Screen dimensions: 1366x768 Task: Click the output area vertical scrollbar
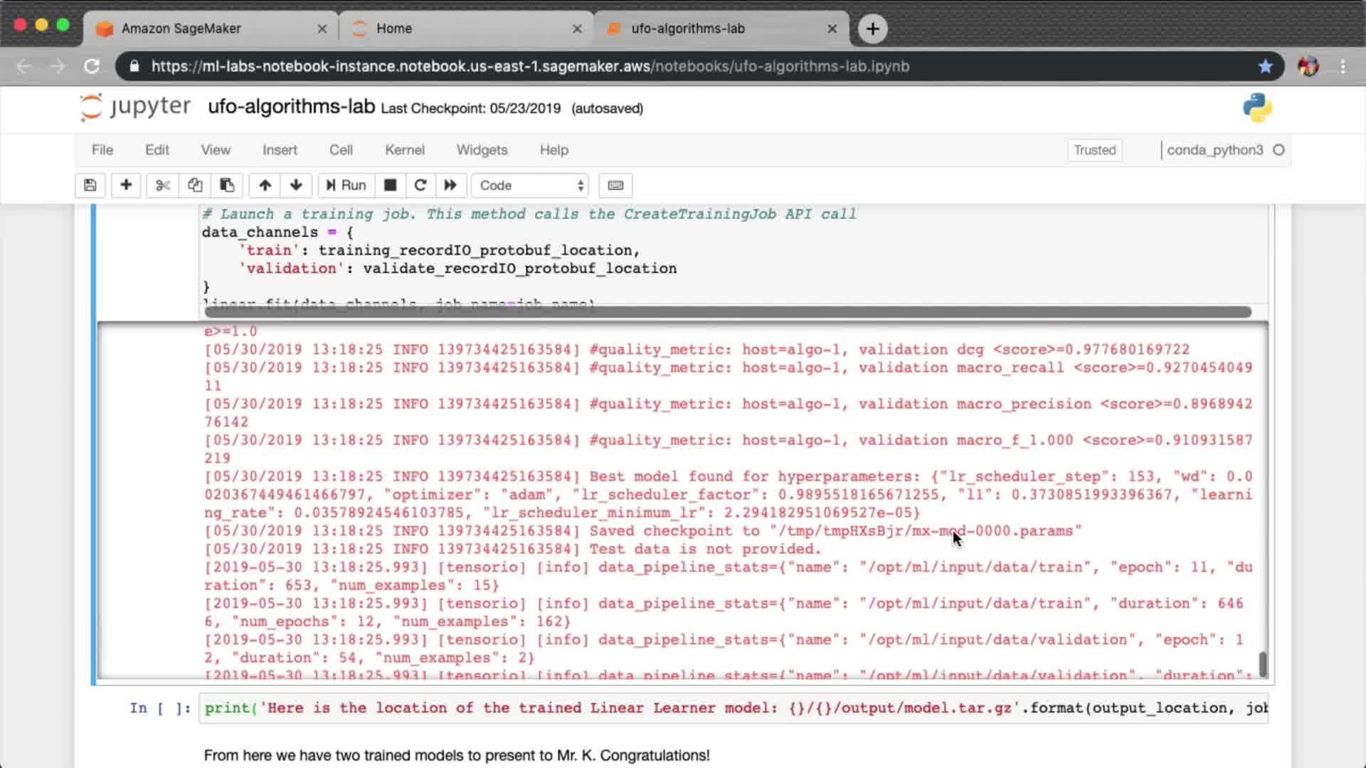point(1263,663)
